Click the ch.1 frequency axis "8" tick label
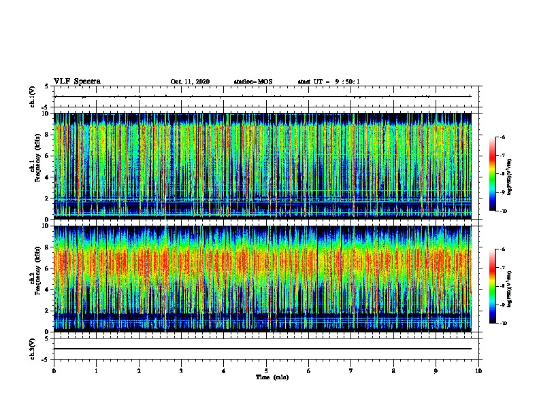Screen dimensions: 539x416 coord(48,135)
